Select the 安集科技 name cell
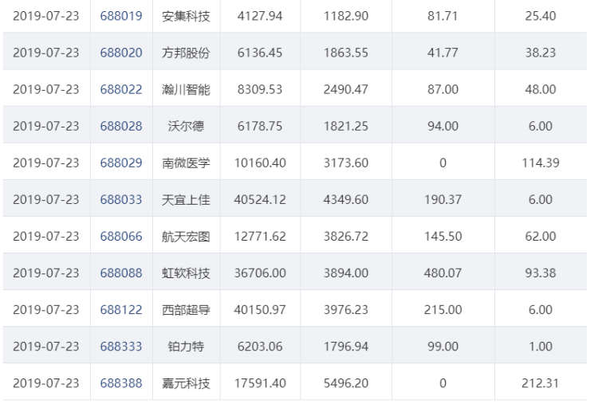The width and height of the screenshot is (598, 404). tap(186, 16)
